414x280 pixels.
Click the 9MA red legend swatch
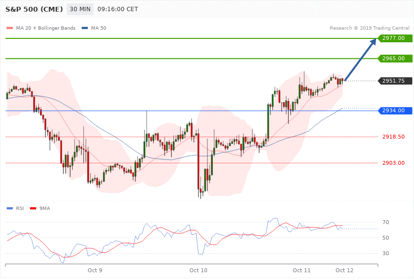(x=33, y=209)
